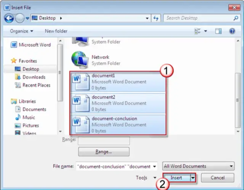Open the change view dropdown arrow

point(205,31)
